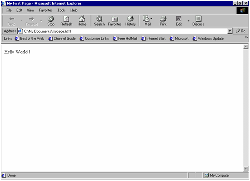Click the 'Done' status text
The image size is (250, 181).
[x=11, y=175]
